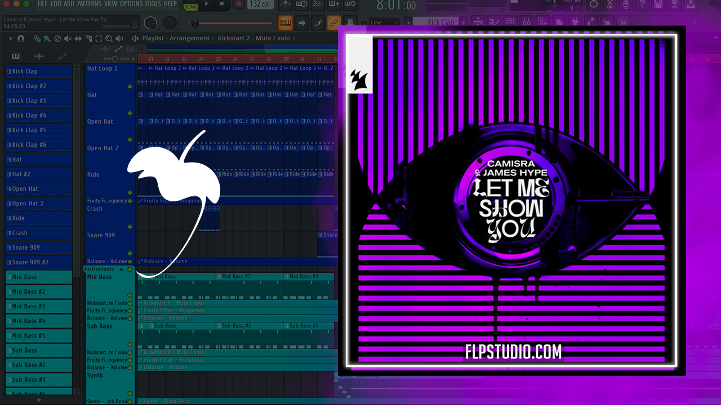Image resolution: width=721 pixels, height=405 pixels.
Task: Toggle step editing note icon
Action: (318, 23)
